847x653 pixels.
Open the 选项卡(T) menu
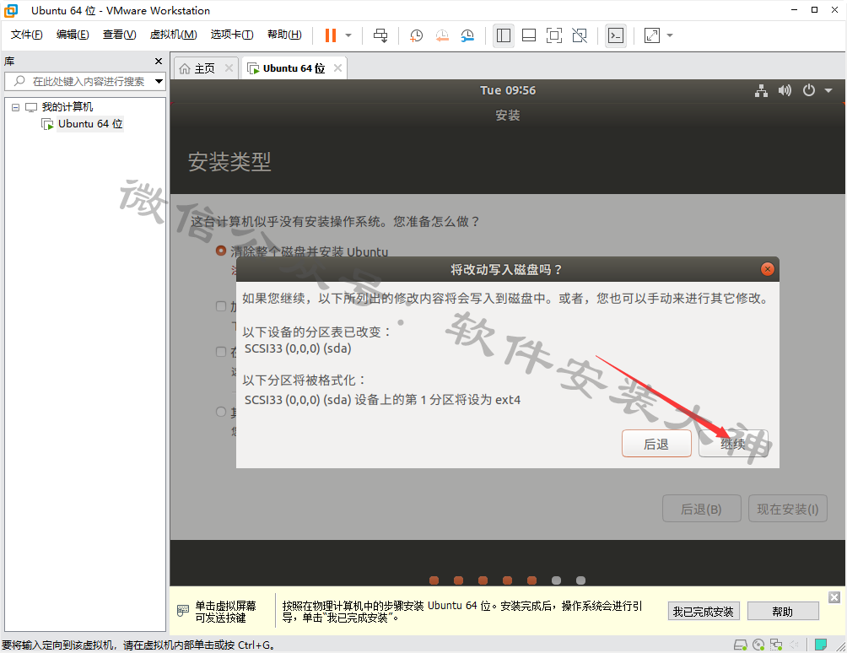(x=232, y=35)
